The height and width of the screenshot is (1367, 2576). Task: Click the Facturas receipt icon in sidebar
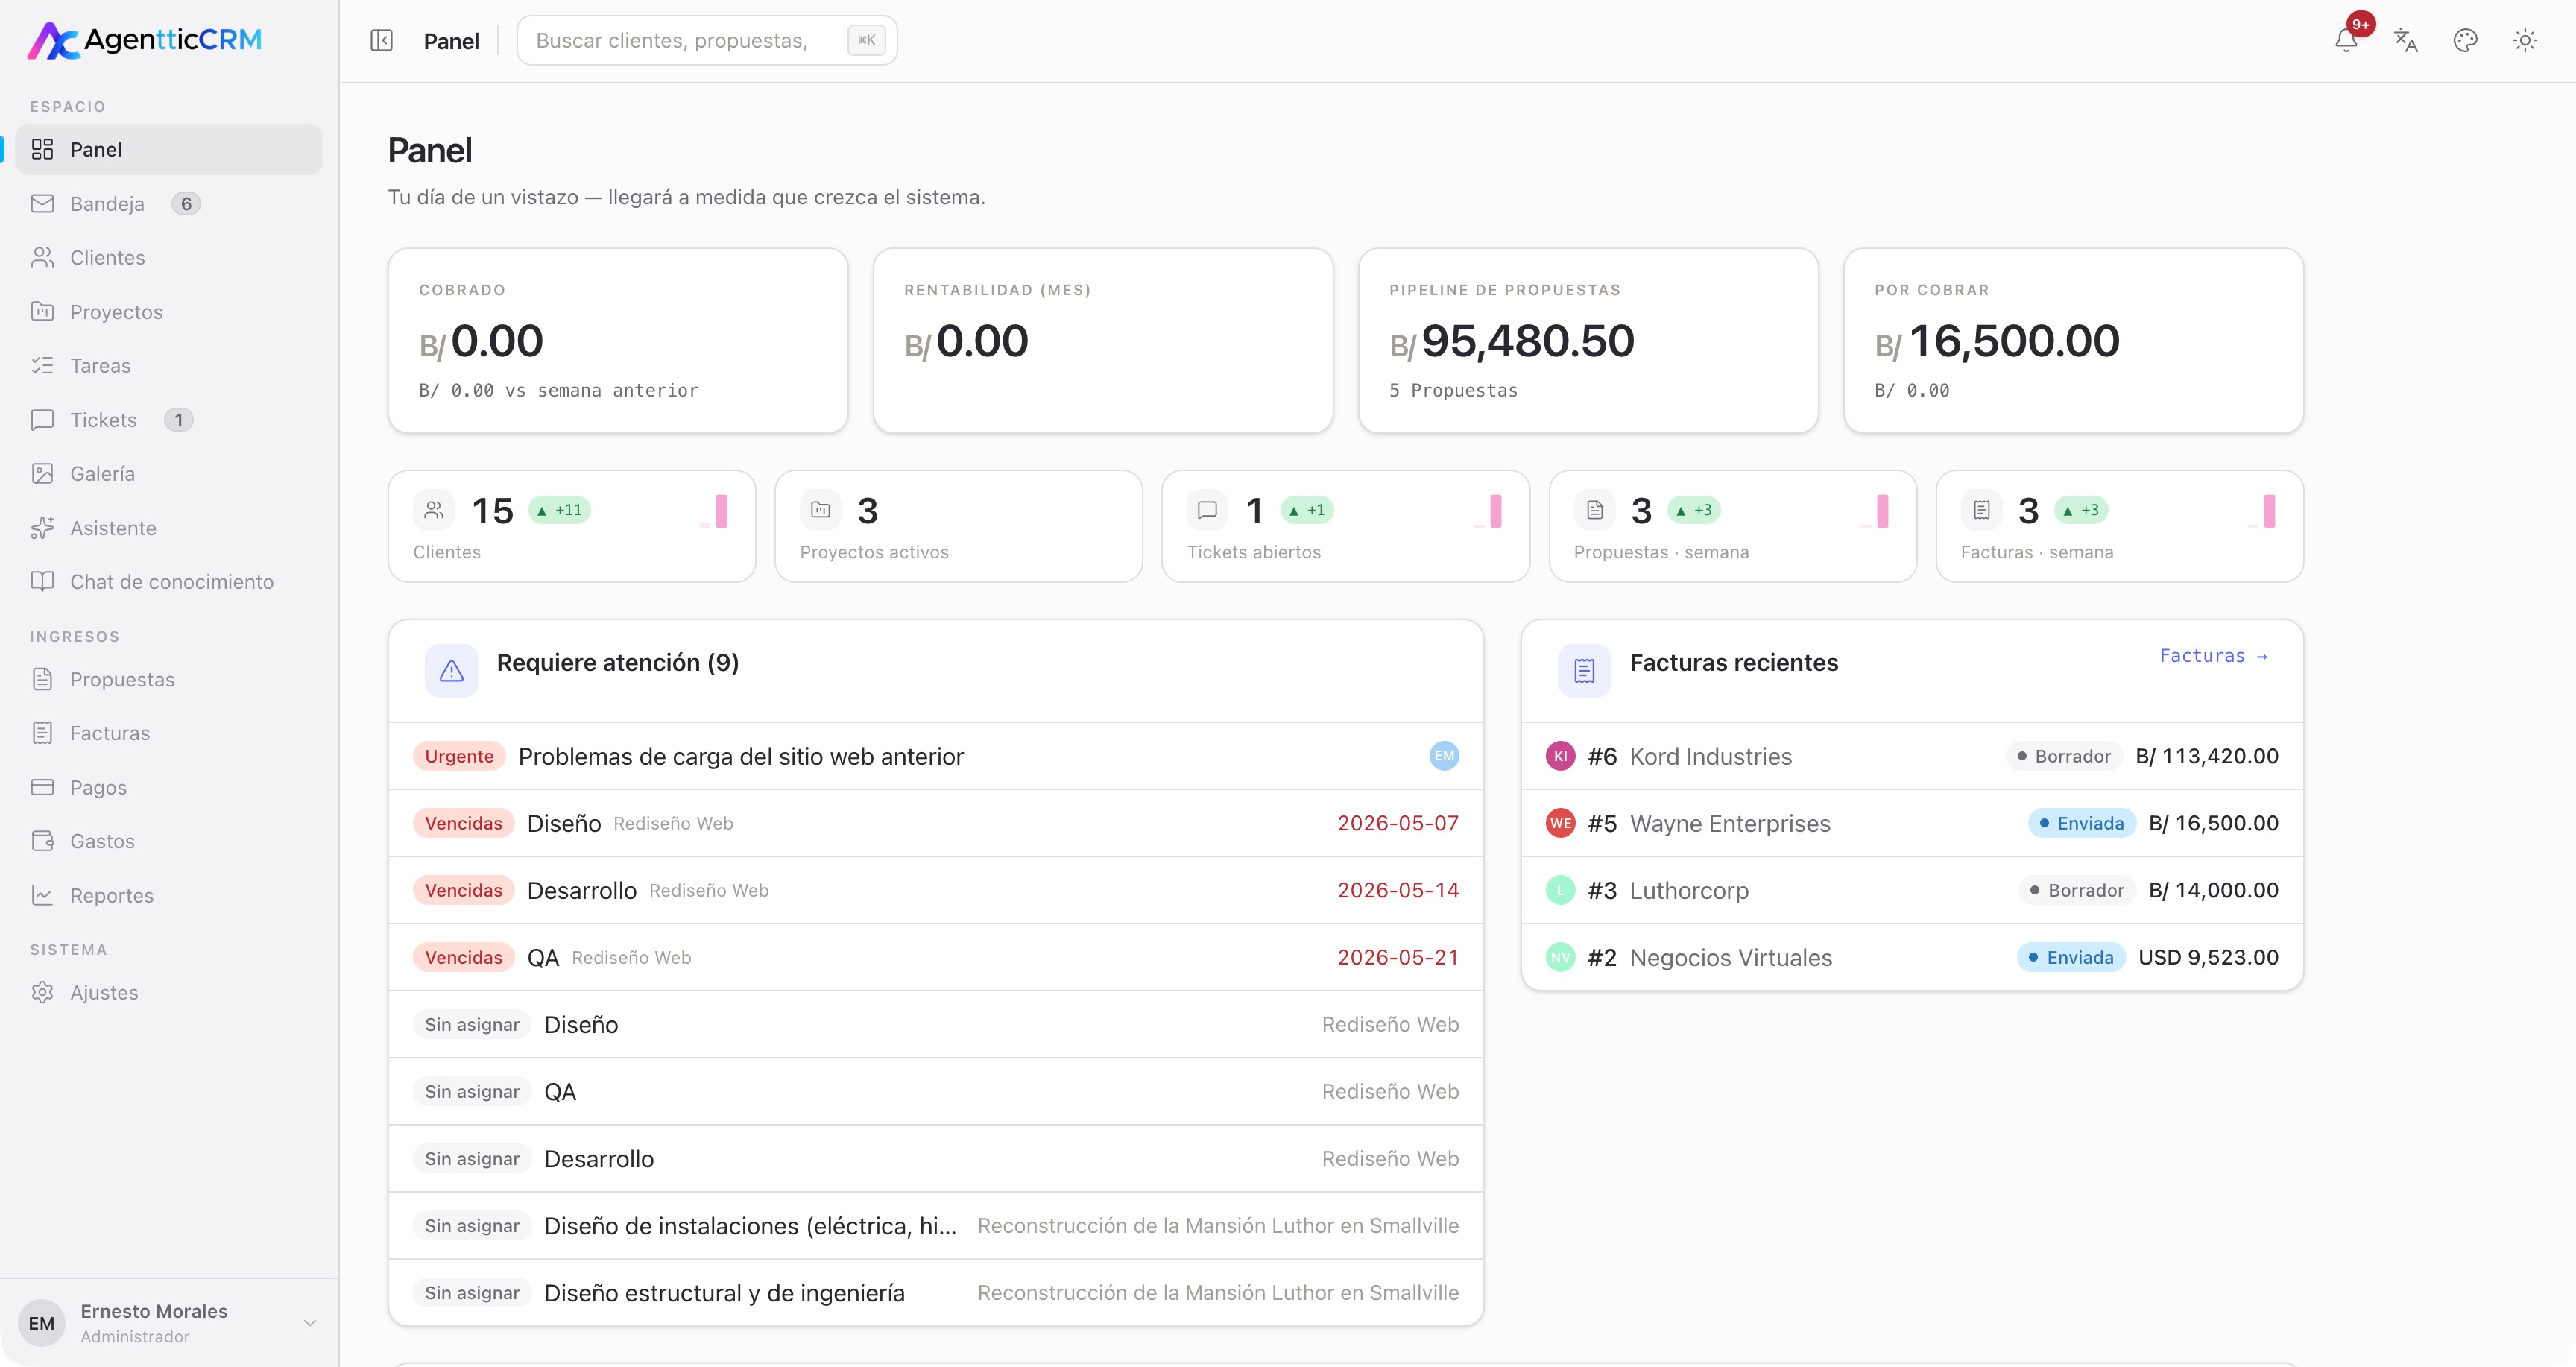pos(42,733)
